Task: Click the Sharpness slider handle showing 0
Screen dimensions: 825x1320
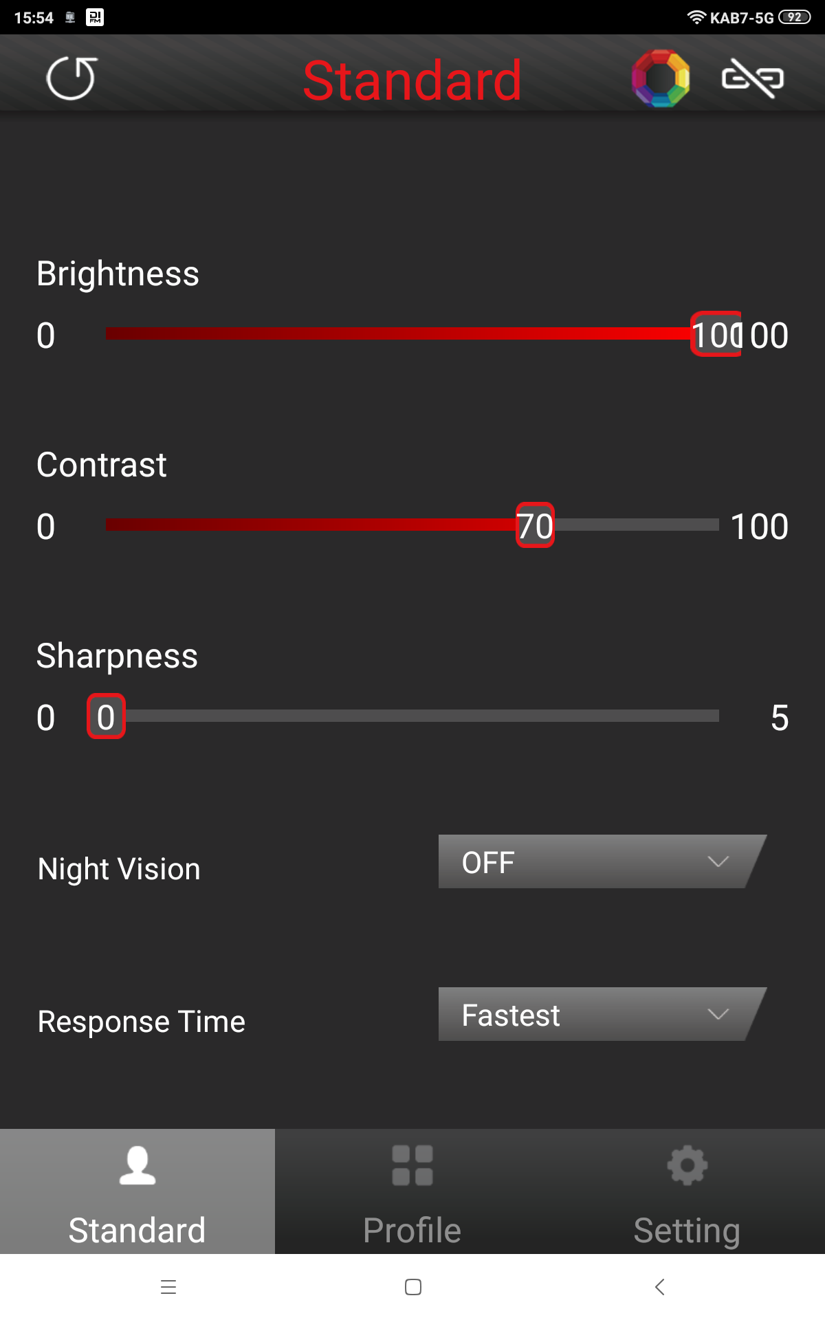Action: coord(106,717)
